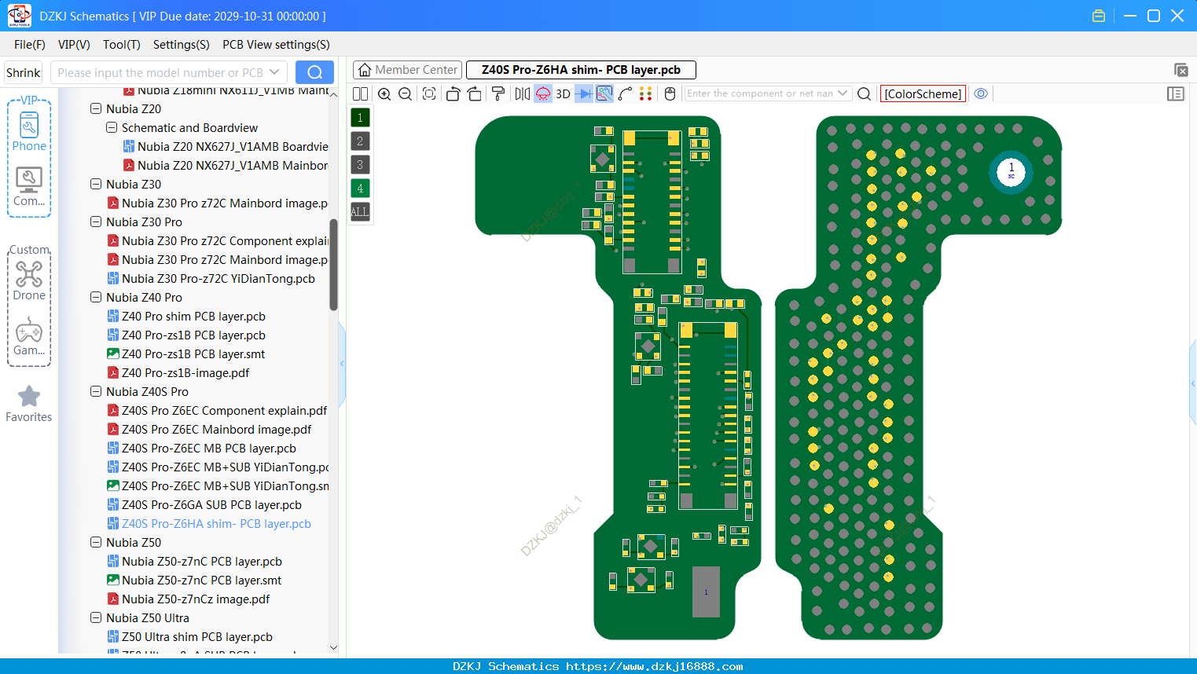The image size is (1197, 674).
Task: Search for the entered component or net
Action: 864,94
